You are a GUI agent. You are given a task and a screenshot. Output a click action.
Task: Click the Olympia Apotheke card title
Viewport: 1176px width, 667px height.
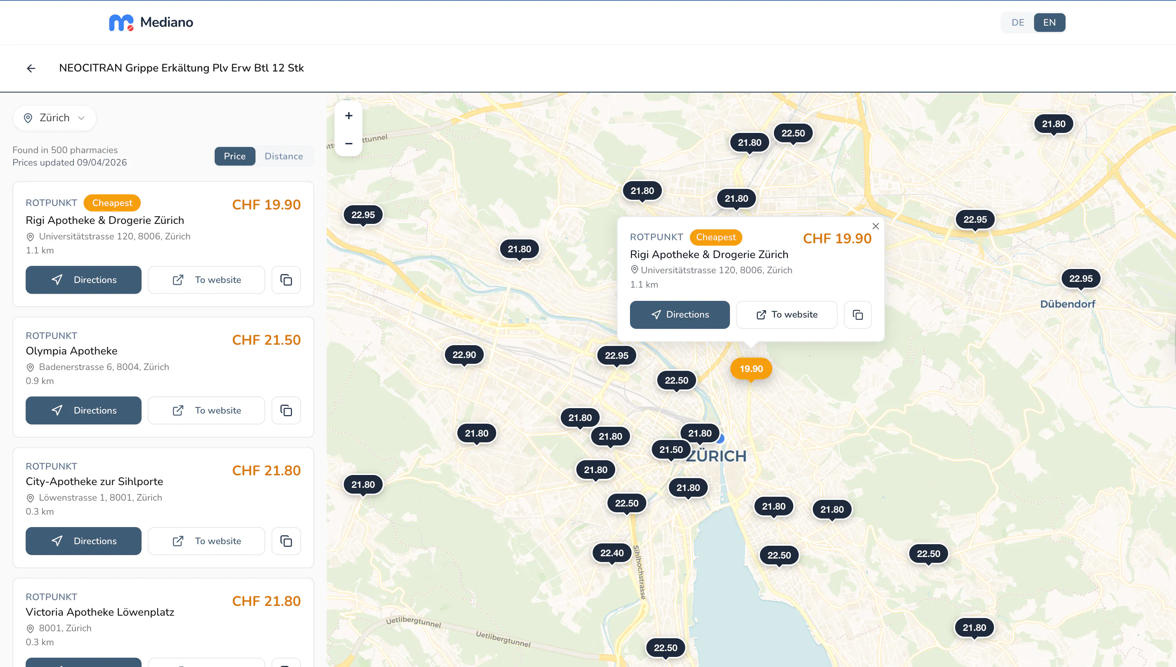click(72, 351)
